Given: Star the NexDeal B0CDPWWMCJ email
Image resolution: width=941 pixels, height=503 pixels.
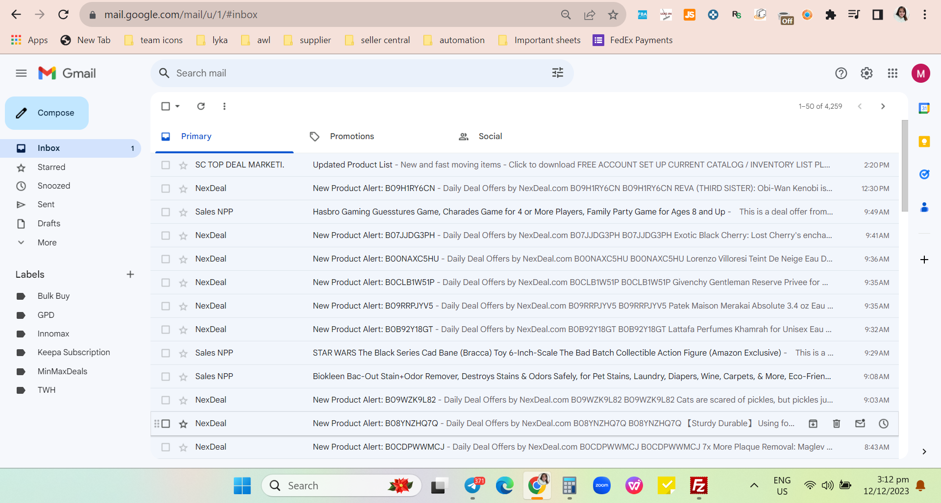Looking at the screenshot, I should [183, 447].
